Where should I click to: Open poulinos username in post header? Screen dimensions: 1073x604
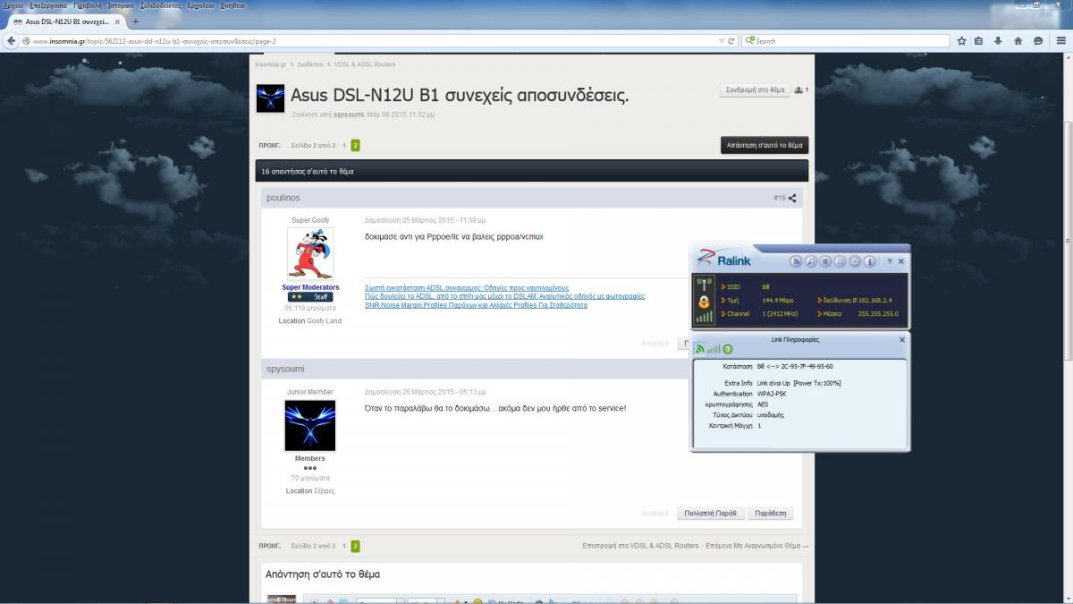coord(283,198)
